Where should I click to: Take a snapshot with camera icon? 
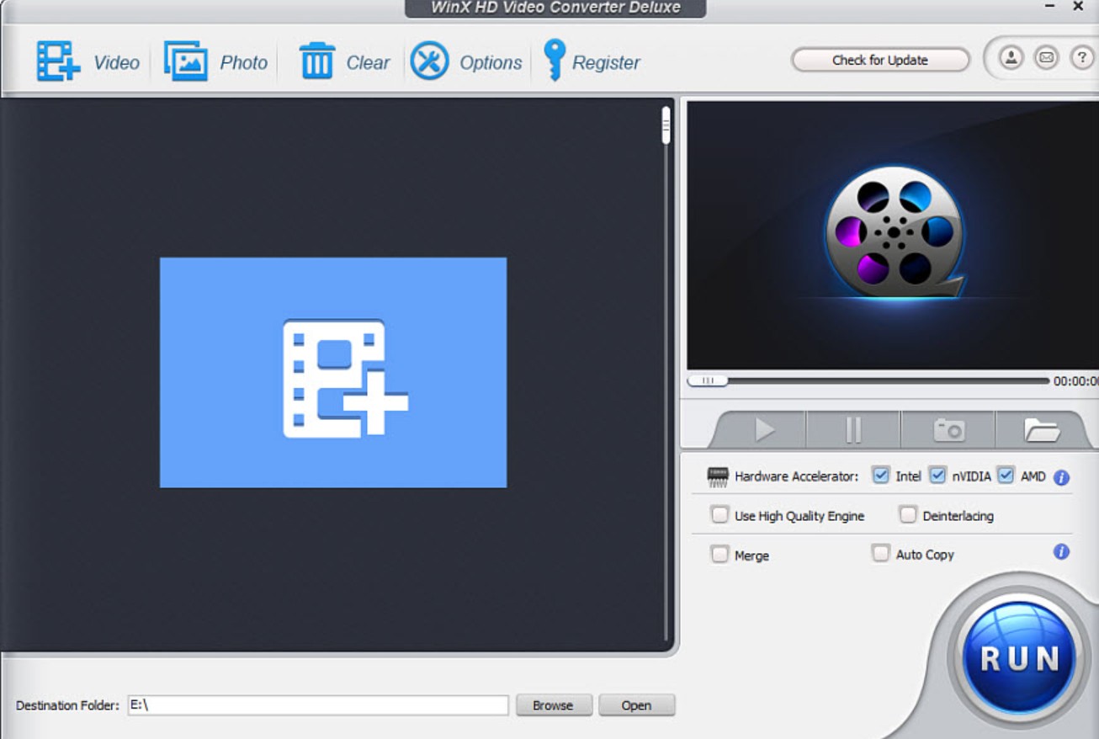[x=948, y=430]
